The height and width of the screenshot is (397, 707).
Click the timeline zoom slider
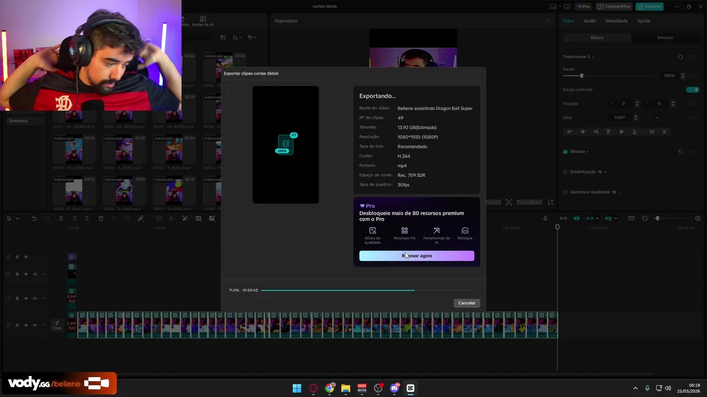coord(672,218)
